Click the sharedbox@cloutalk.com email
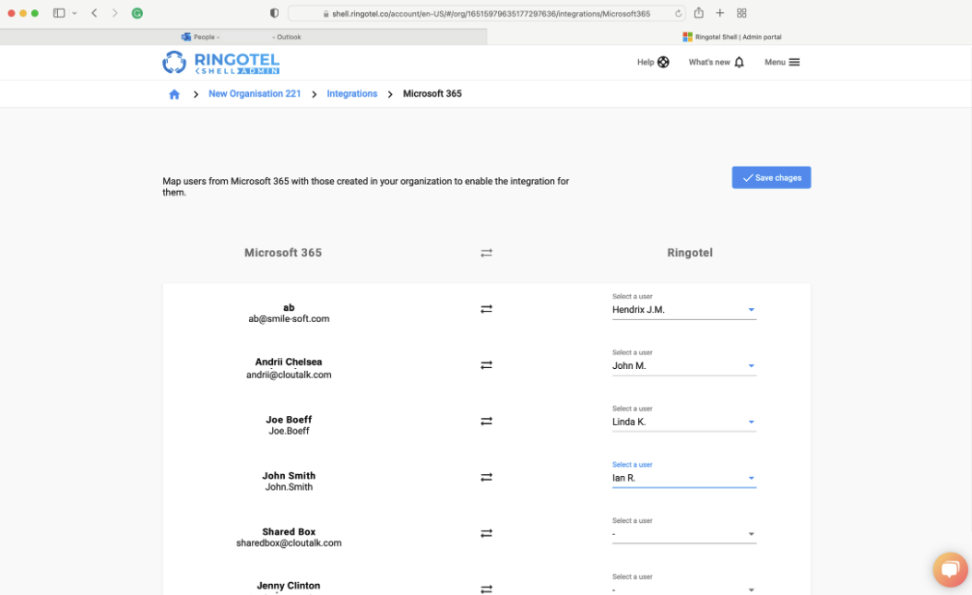The image size is (972, 595). click(x=289, y=543)
